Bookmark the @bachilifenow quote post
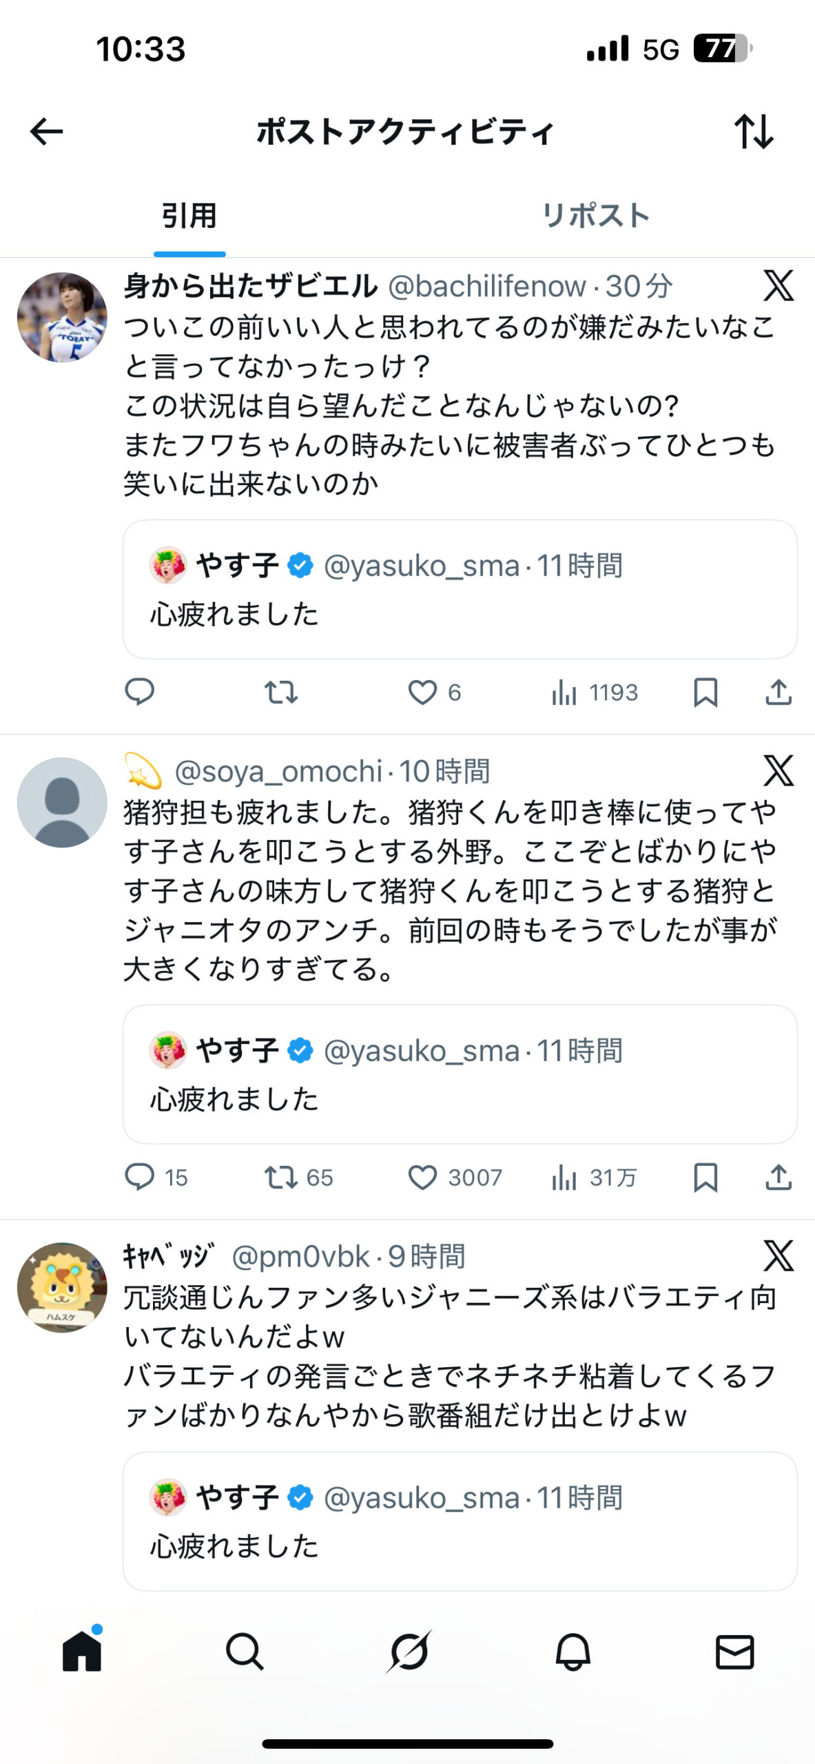The width and height of the screenshot is (815, 1764). click(x=705, y=693)
